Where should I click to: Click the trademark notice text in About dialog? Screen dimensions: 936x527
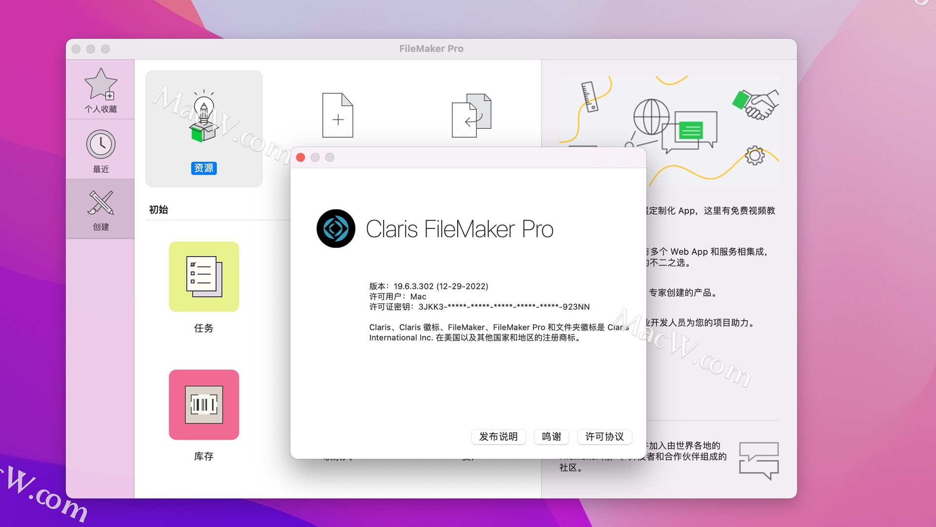pos(499,332)
